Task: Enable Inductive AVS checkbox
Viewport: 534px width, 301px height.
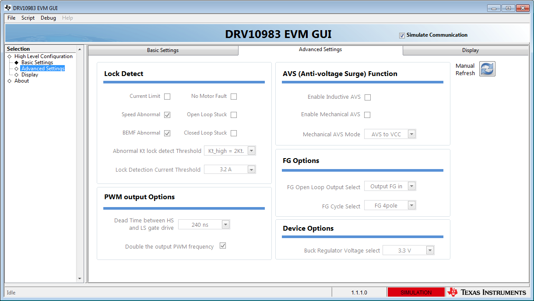Action: (x=368, y=97)
